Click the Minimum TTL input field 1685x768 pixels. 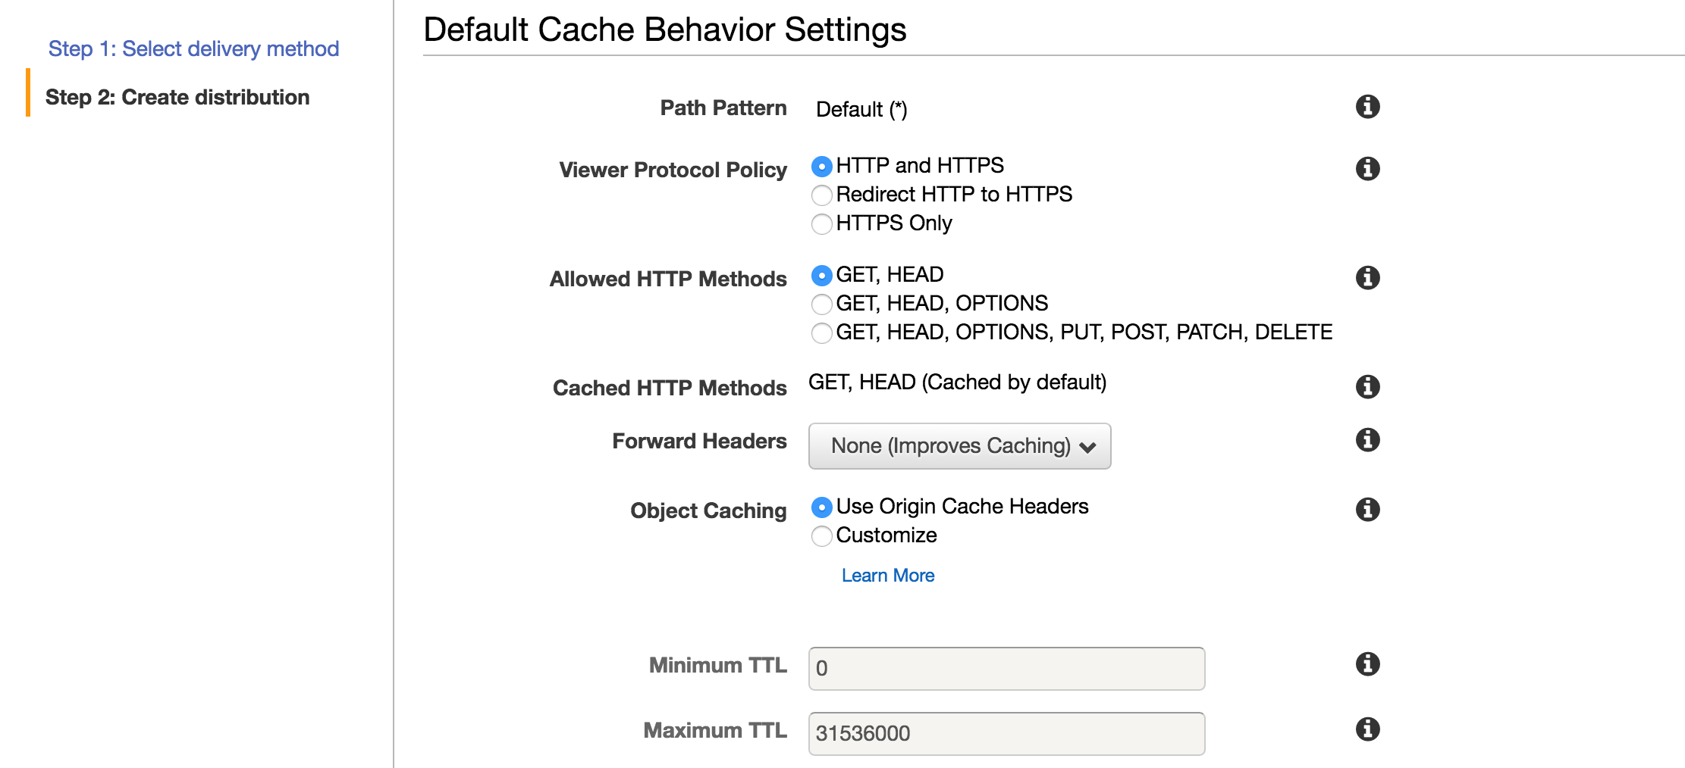tap(1006, 669)
